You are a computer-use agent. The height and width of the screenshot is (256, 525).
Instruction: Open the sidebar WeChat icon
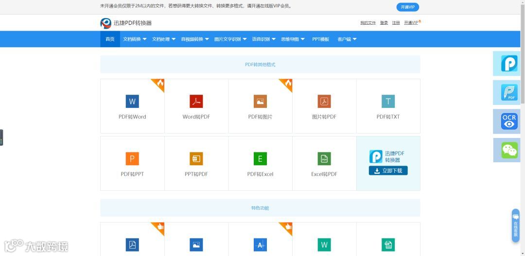click(509, 150)
